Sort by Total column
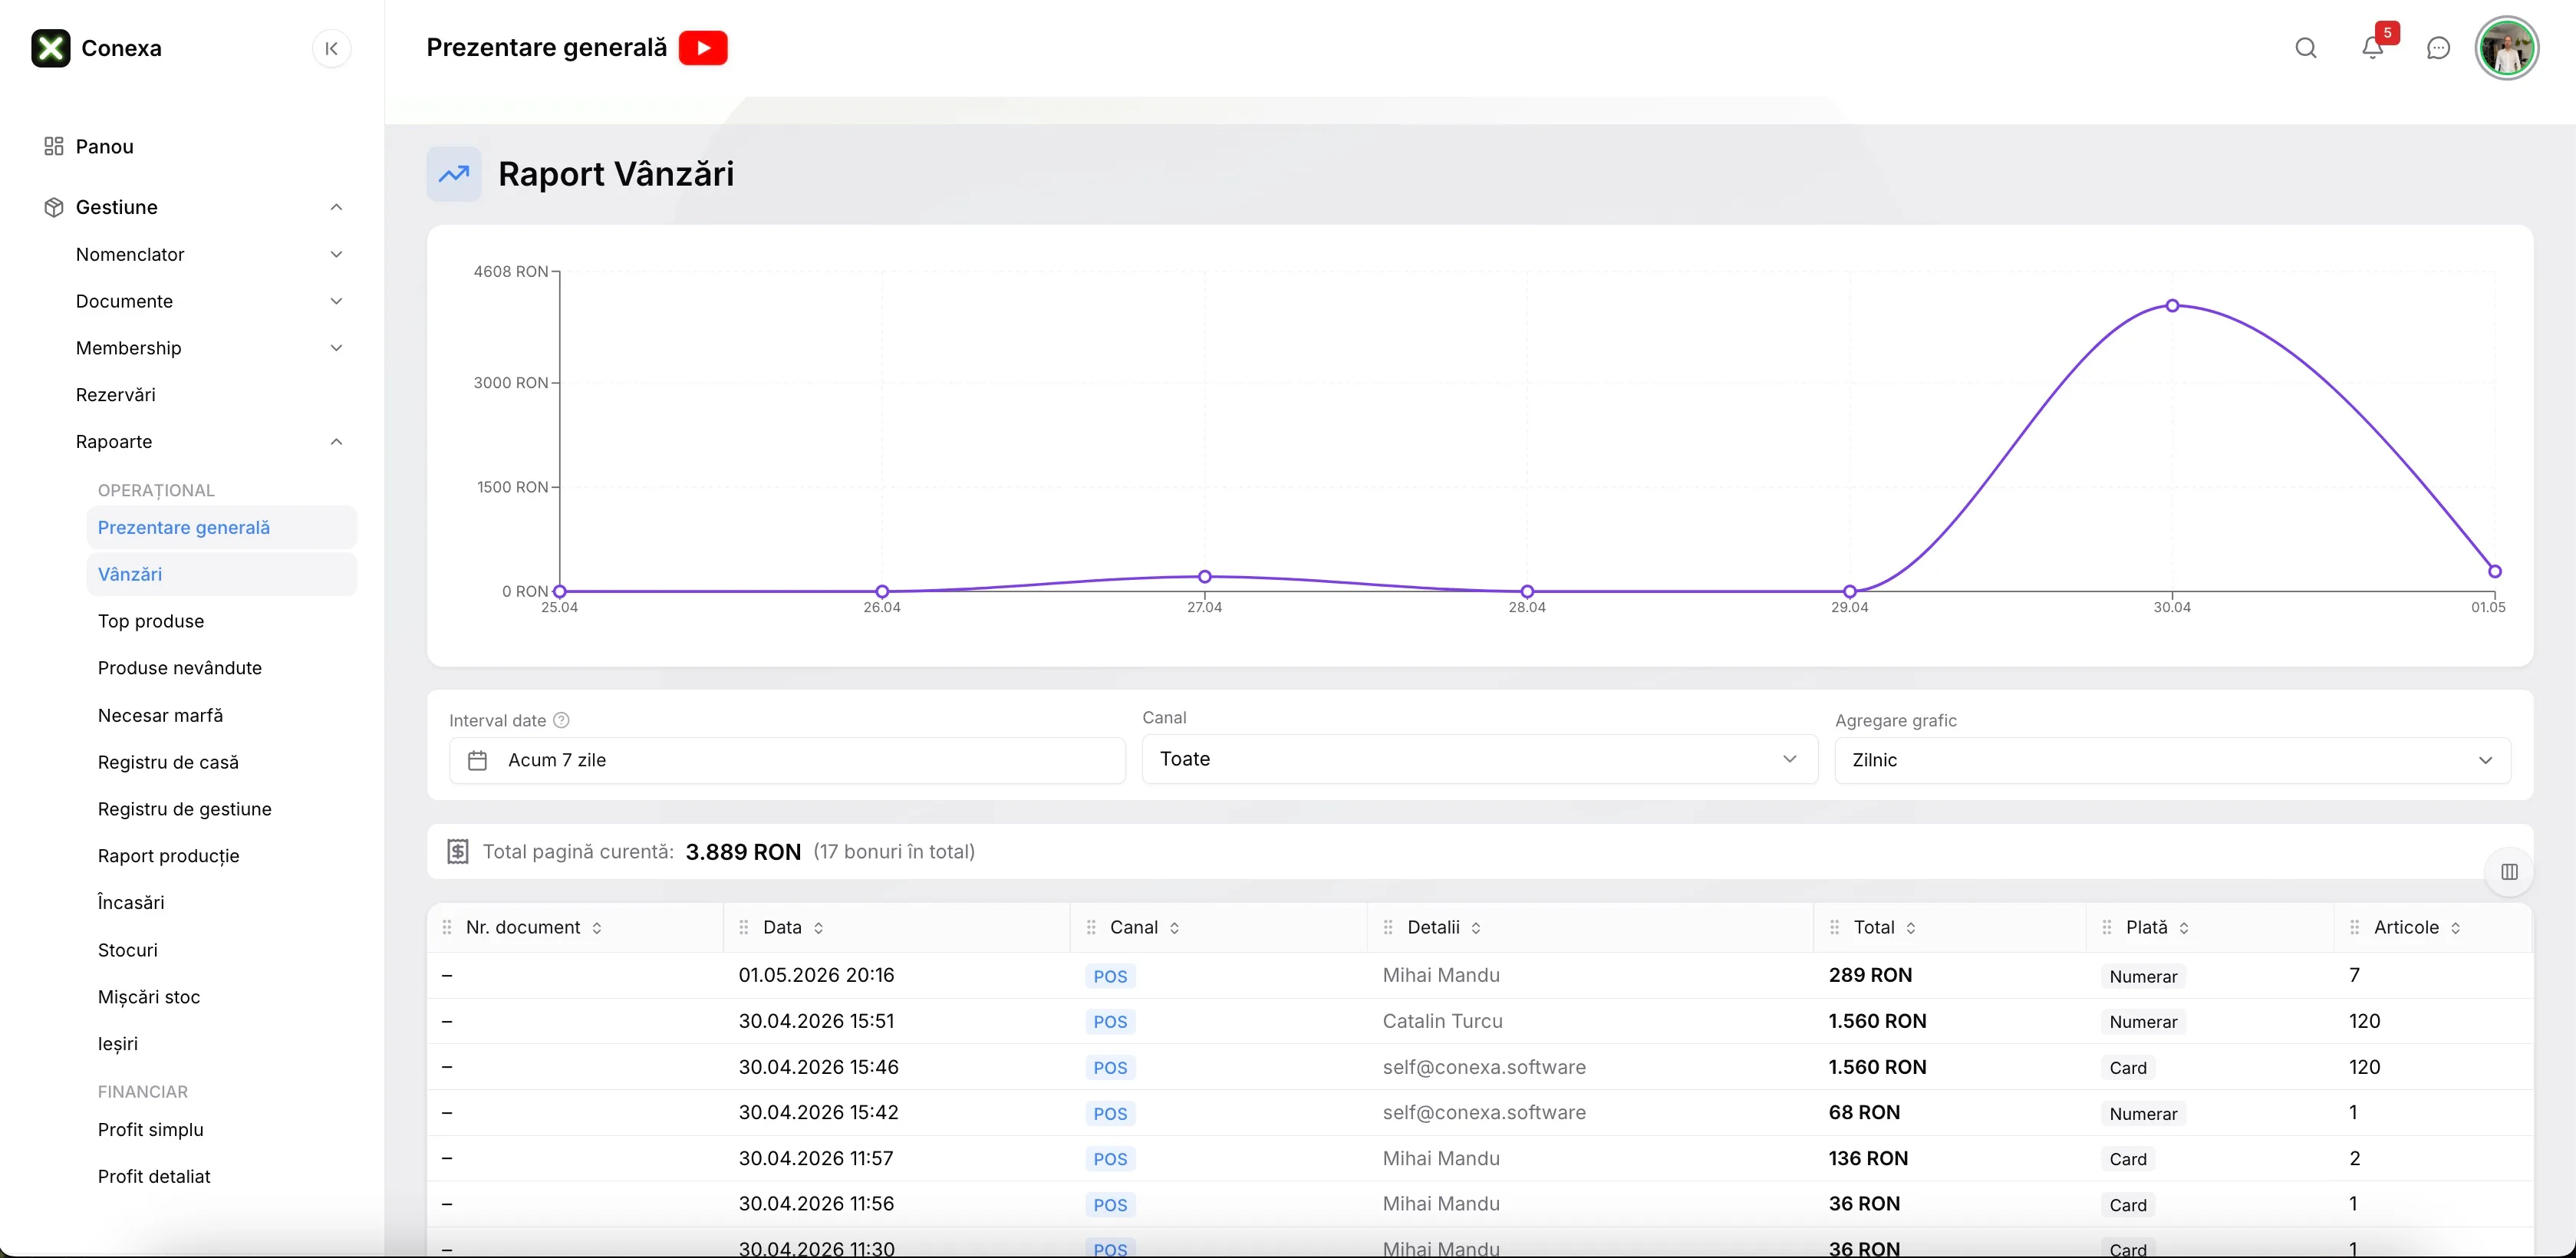The image size is (2576, 1258). pyautogui.click(x=1911, y=928)
